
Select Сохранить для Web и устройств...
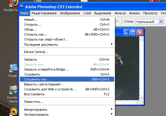click(x=67, y=89)
